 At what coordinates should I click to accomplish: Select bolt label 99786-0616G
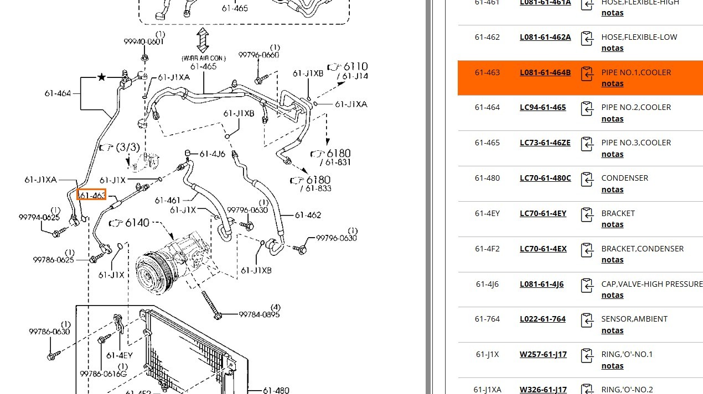click(104, 374)
